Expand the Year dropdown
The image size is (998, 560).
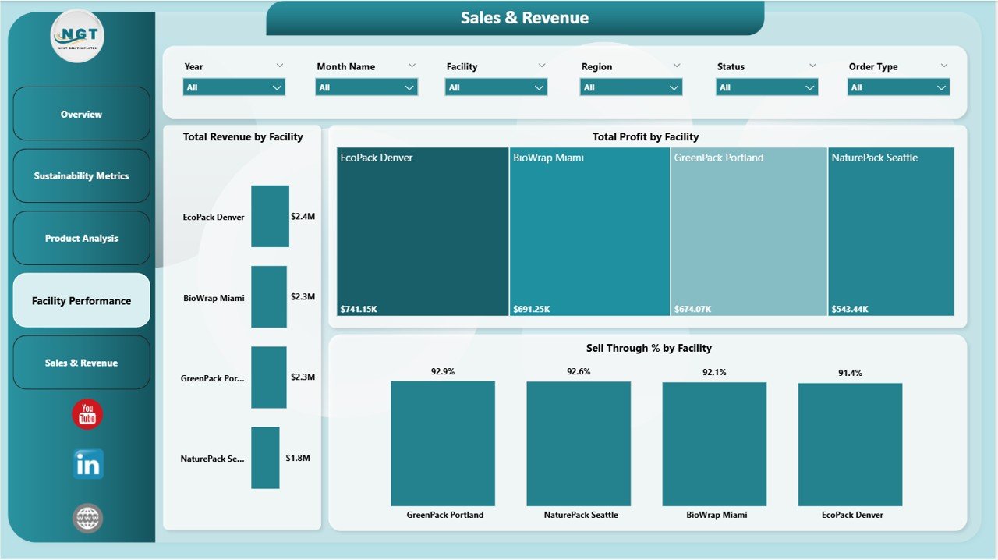point(234,87)
